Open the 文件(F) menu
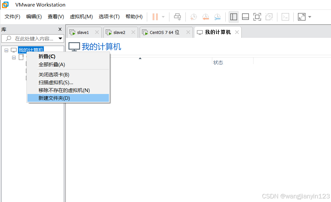The height and width of the screenshot is (202, 331). pyautogui.click(x=12, y=17)
